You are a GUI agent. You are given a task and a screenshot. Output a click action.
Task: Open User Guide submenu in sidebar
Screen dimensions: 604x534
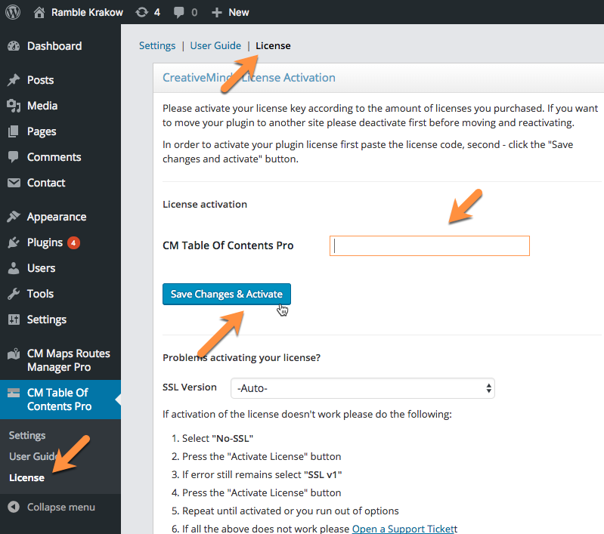(x=34, y=457)
